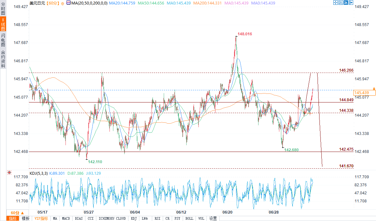Select the 指标 bottom tab
Screen dimensions: 376x221
13,218
